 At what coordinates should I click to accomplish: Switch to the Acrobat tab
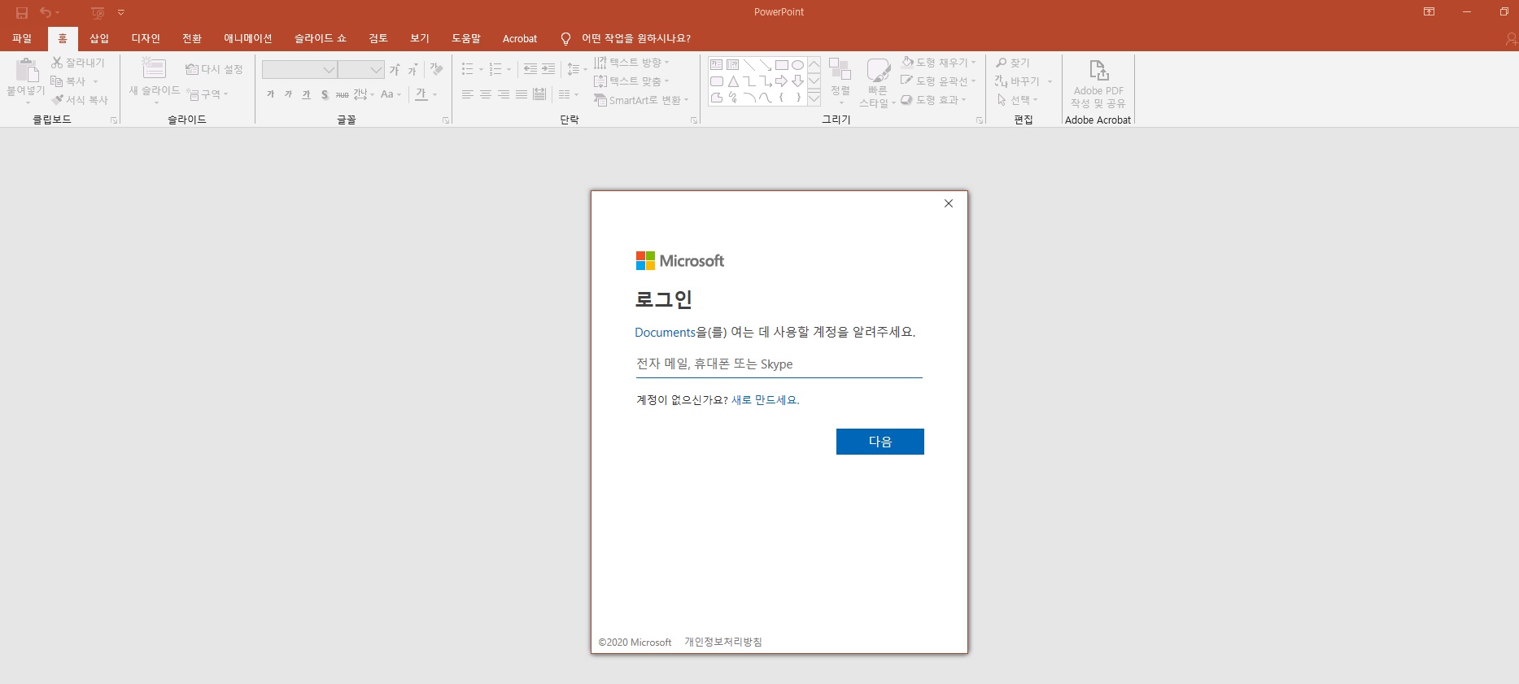pyautogui.click(x=520, y=38)
